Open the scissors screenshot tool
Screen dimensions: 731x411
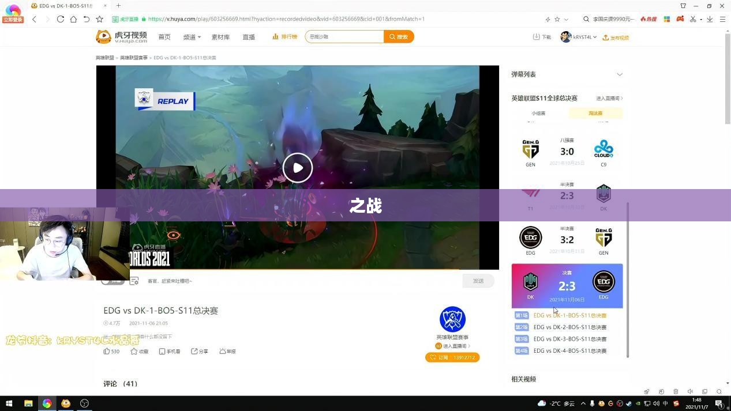(x=693, y=19)
